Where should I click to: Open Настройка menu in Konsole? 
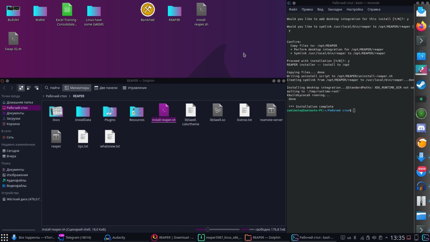[355, 9]
